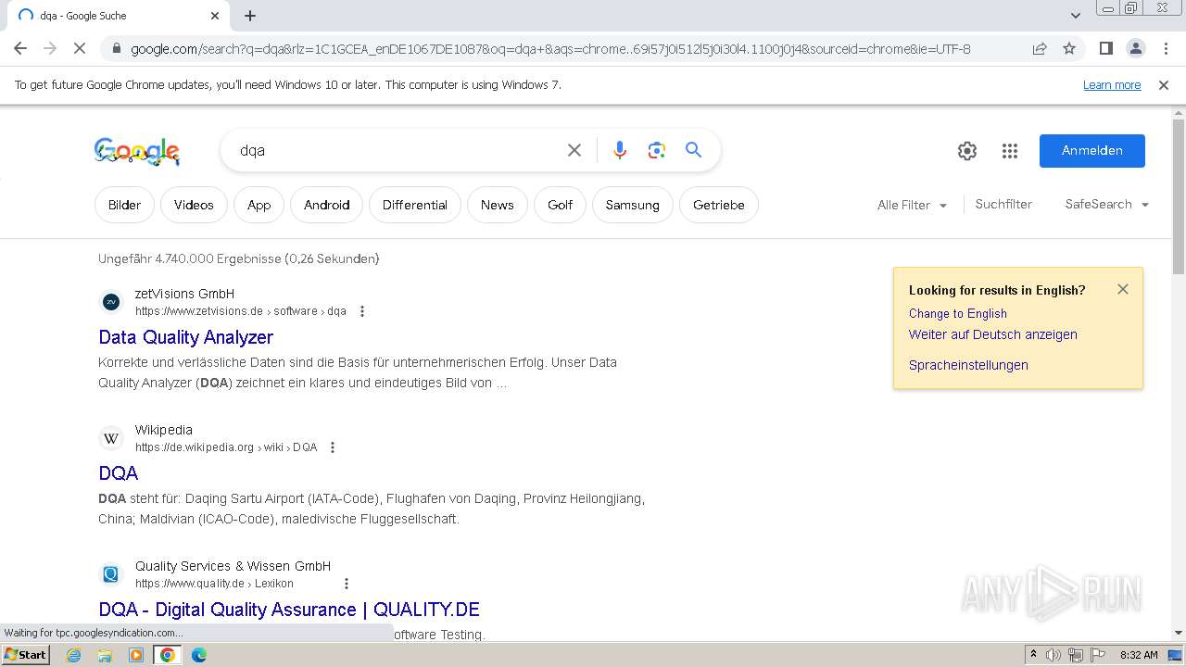Open the Wikipedia DQA result
1186x667 pixels.
119,473
